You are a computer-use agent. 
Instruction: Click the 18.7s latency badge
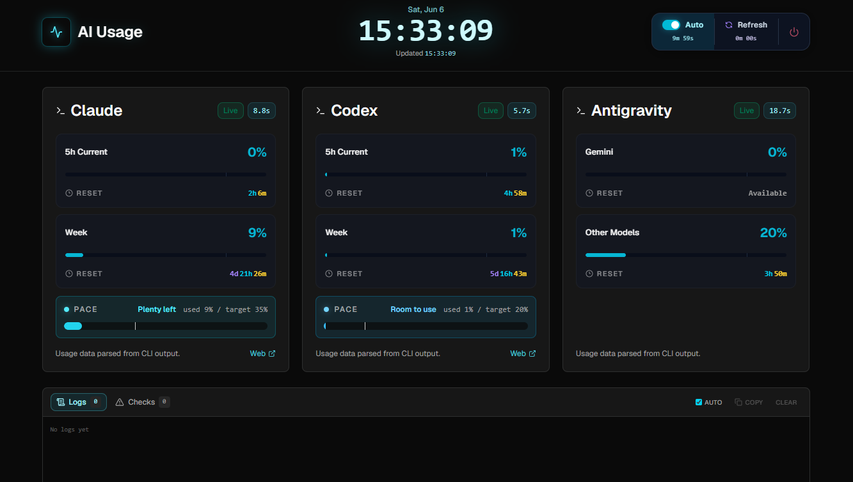(780, 111)
